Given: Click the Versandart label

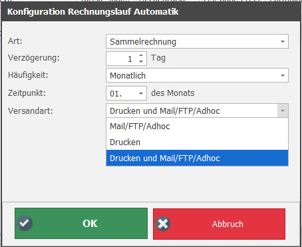Looking at the screenshot, I should [31, 111].
